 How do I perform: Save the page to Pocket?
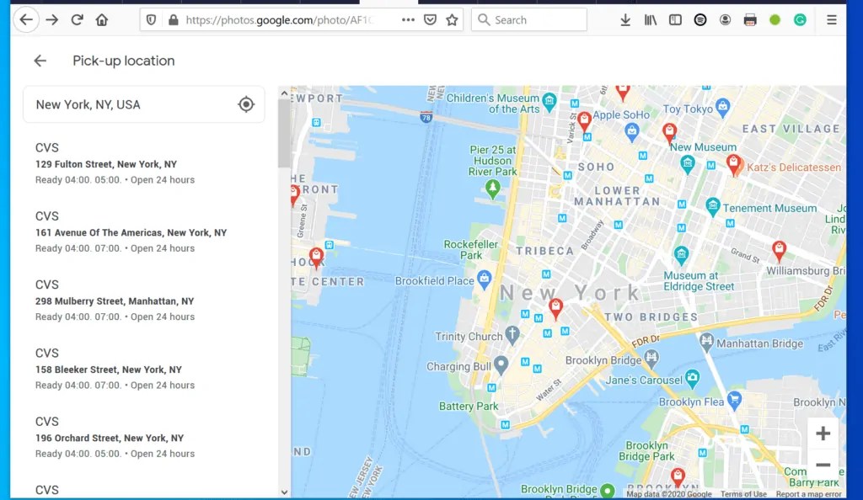coord(431,19)
